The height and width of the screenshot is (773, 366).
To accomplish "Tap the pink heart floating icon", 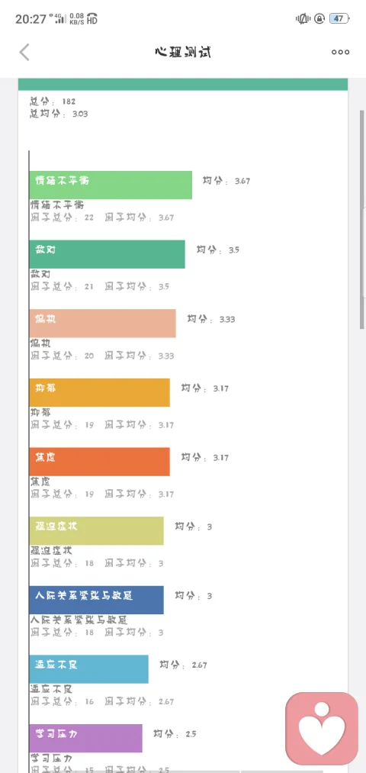I will tap(323, 729).
